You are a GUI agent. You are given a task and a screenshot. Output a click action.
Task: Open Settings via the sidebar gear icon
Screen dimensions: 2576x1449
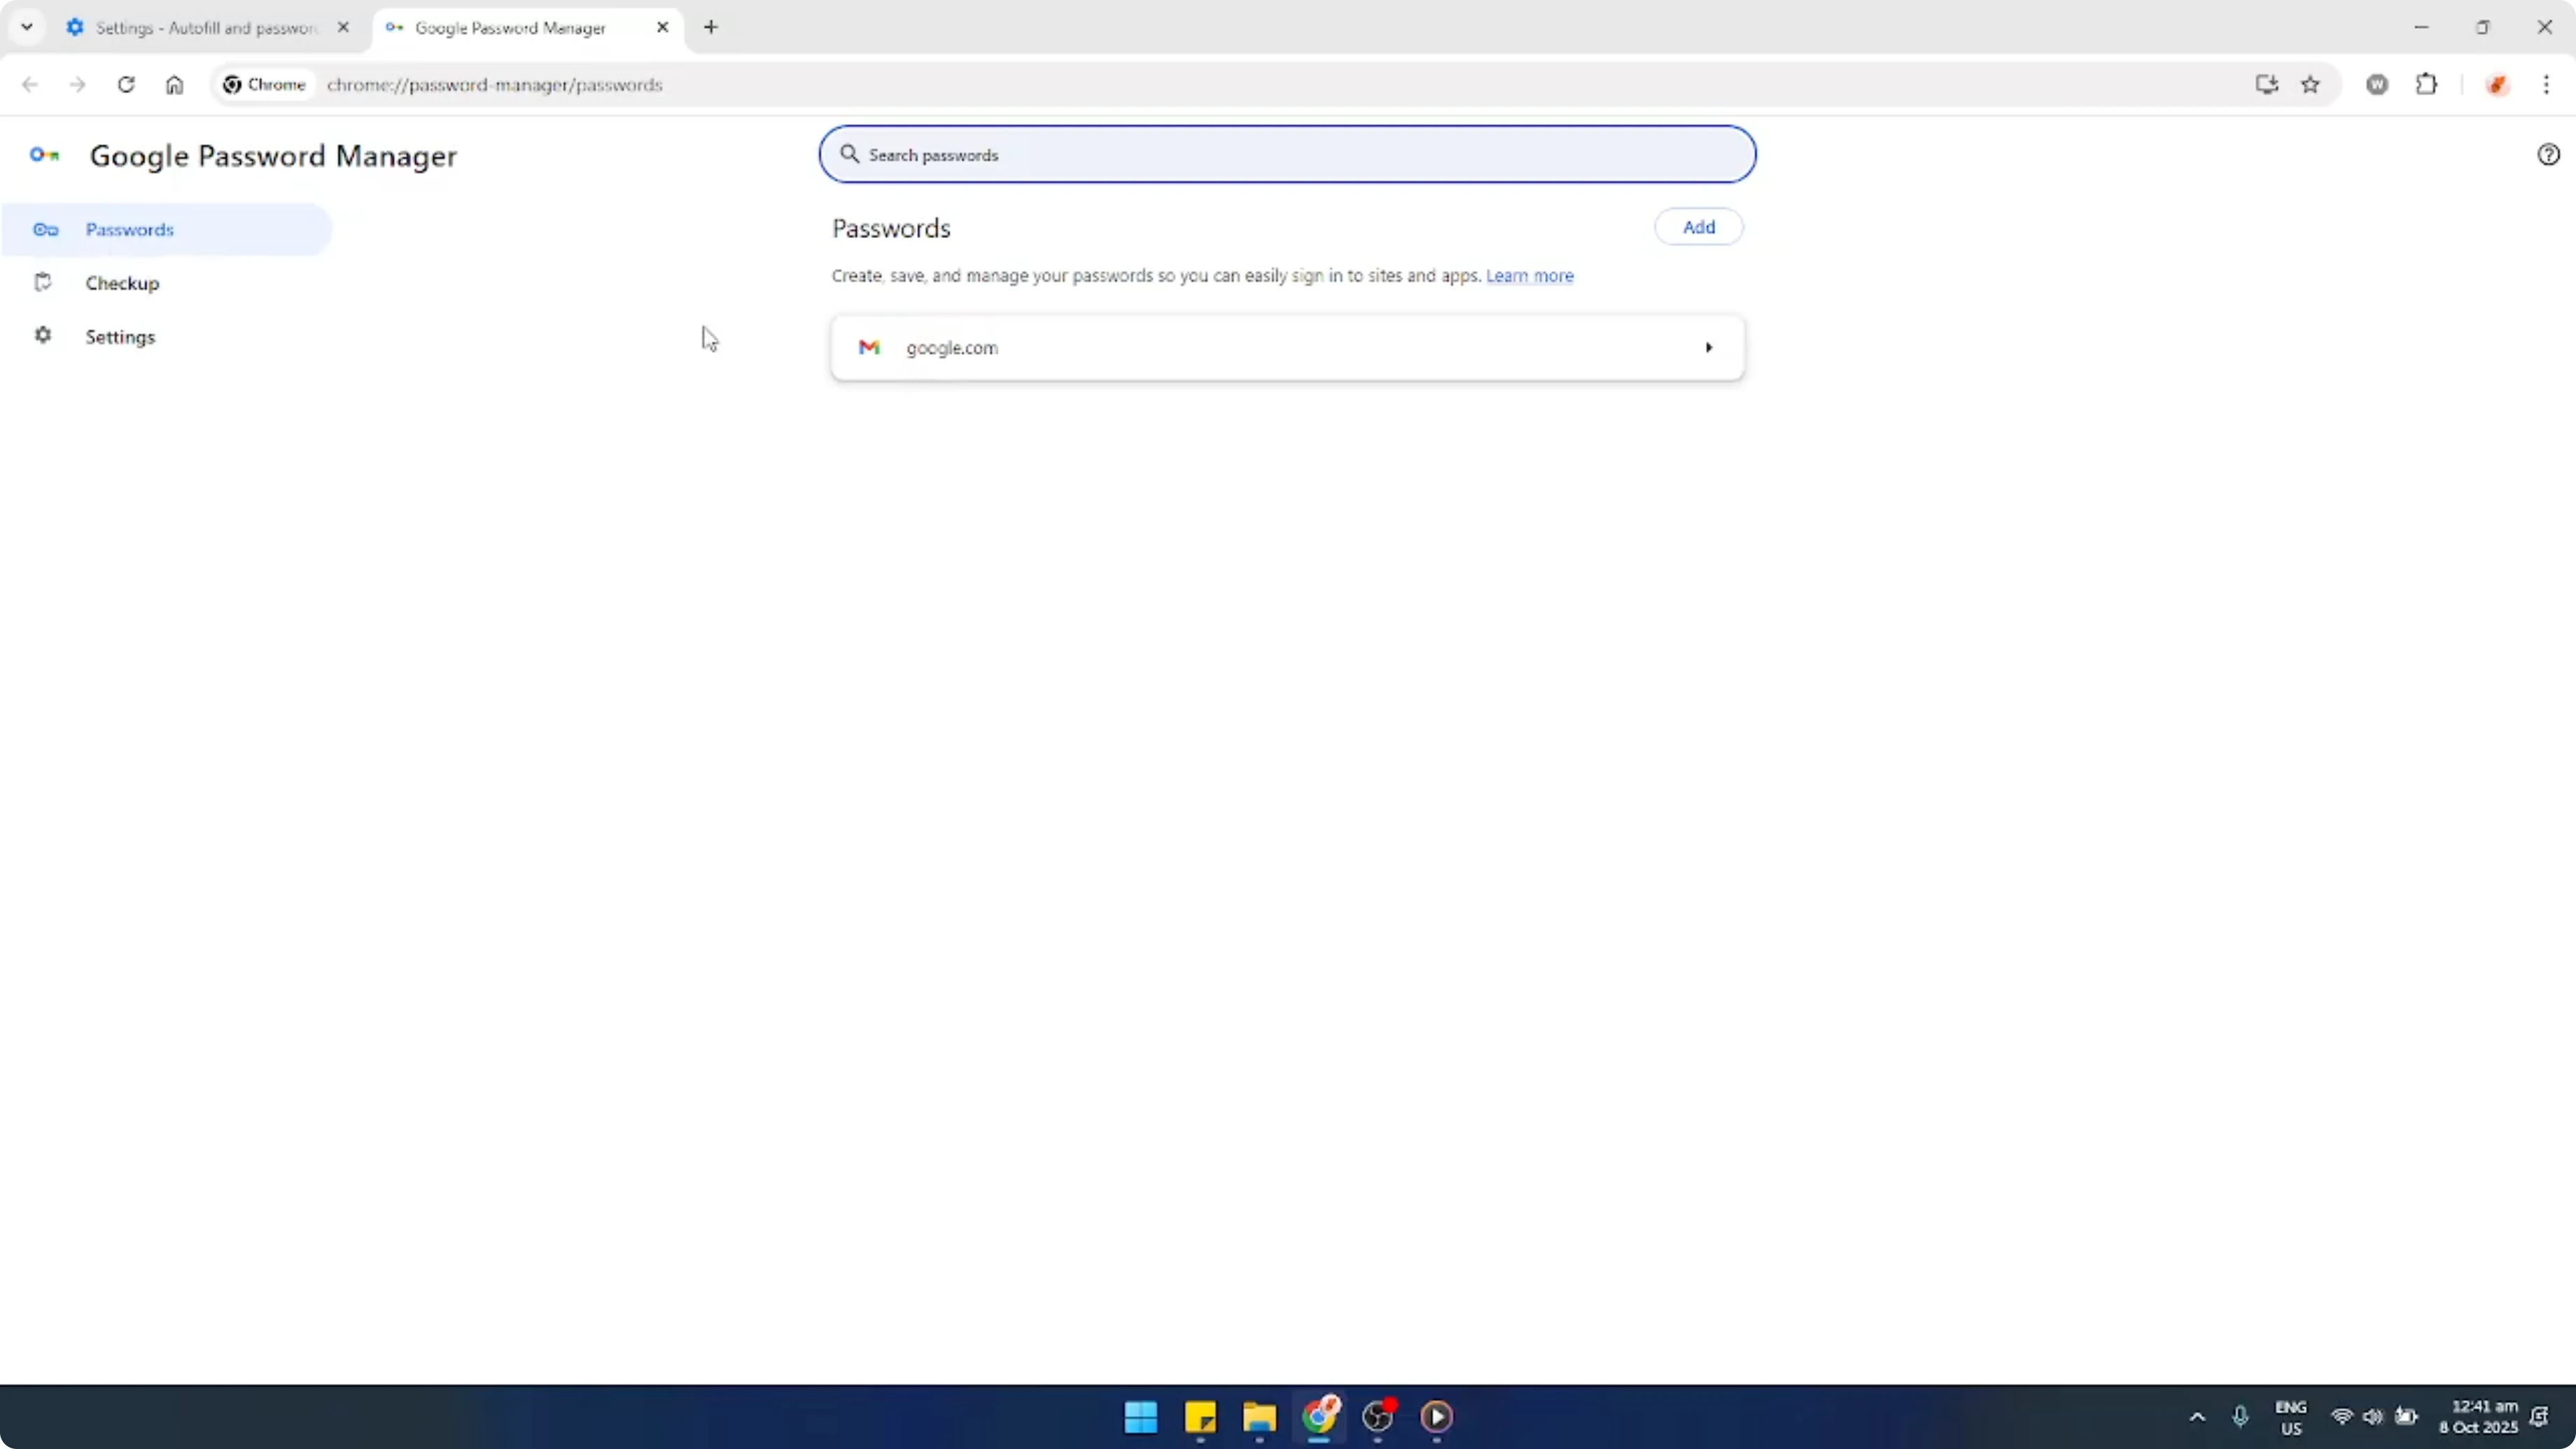click(43, 336)
